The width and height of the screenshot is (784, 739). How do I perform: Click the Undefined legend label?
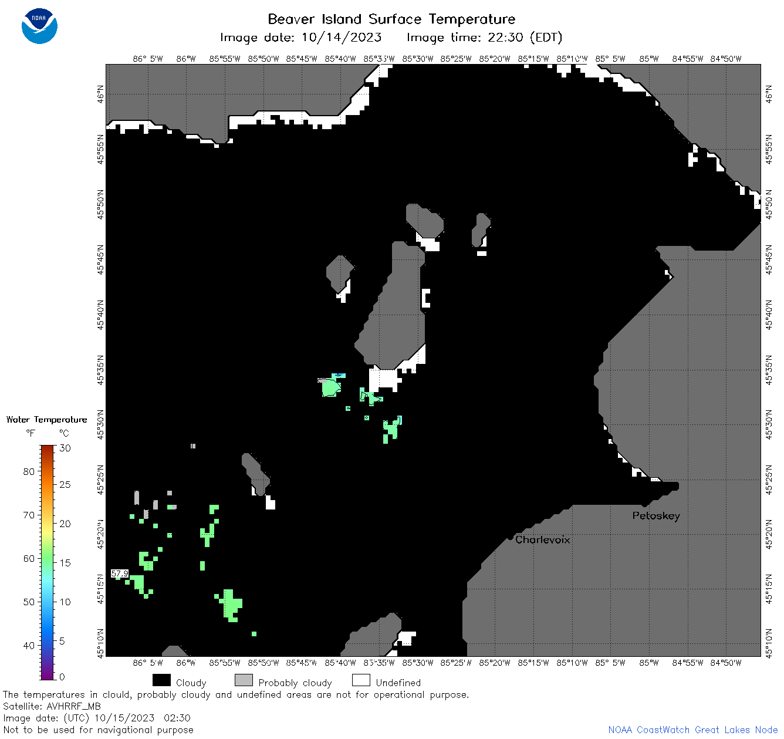pyautogui.click(x=398, y=683)
